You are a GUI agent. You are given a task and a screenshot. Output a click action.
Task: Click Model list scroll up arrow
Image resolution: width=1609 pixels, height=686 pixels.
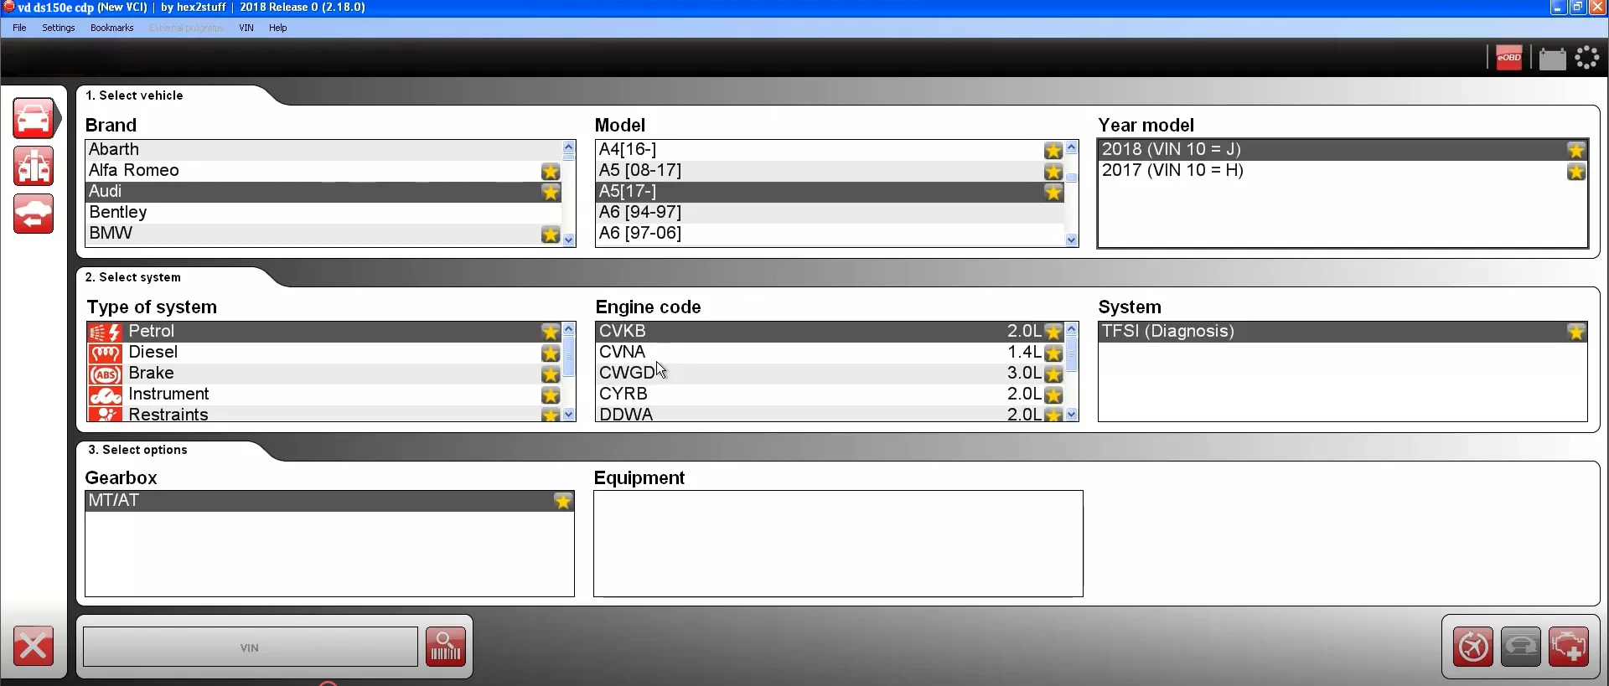pos(1071,147)
